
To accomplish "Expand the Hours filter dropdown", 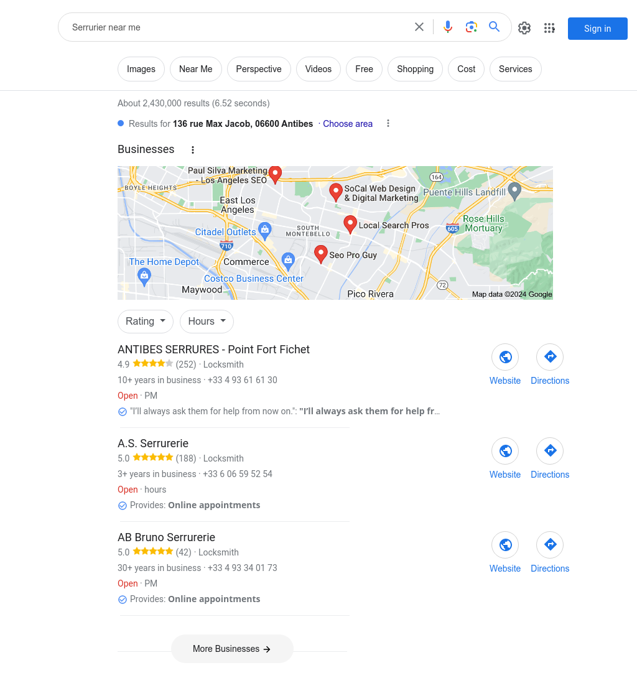I will click(207, 321).
